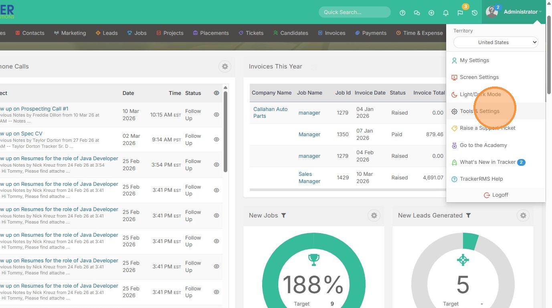Open the Callahan Auto Parts company link
Image resolution: width=552 pixels, height=308 pixels.
pos(270,112)
